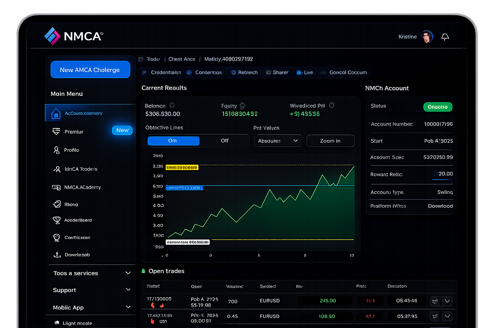Open the Certificates badge icon
This screenshot has width=493, height=328.
point(56,237)
